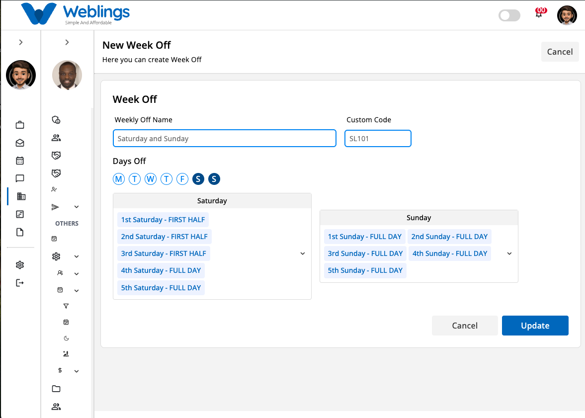Open the note icon below the building icon

point(20,214)
